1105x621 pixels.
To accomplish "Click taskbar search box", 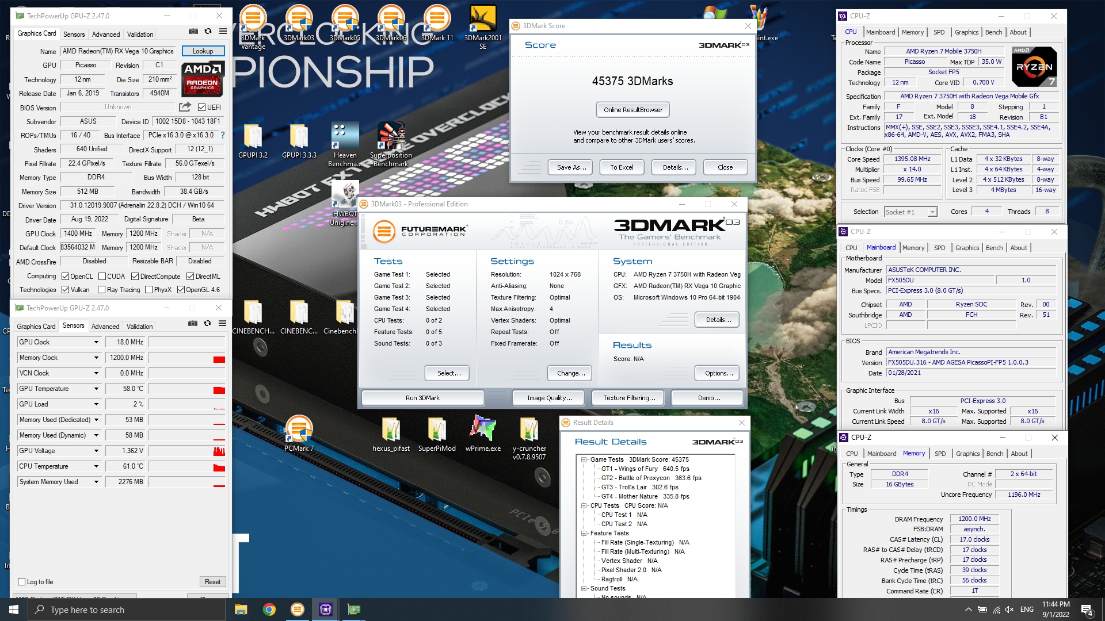I will tap(127, 609).
